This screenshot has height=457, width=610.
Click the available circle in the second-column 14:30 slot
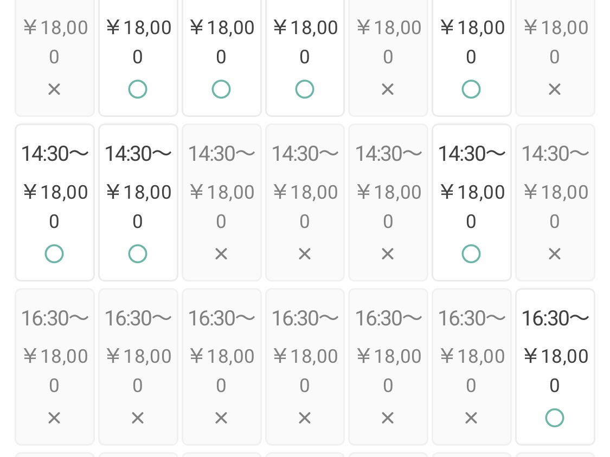138,253
